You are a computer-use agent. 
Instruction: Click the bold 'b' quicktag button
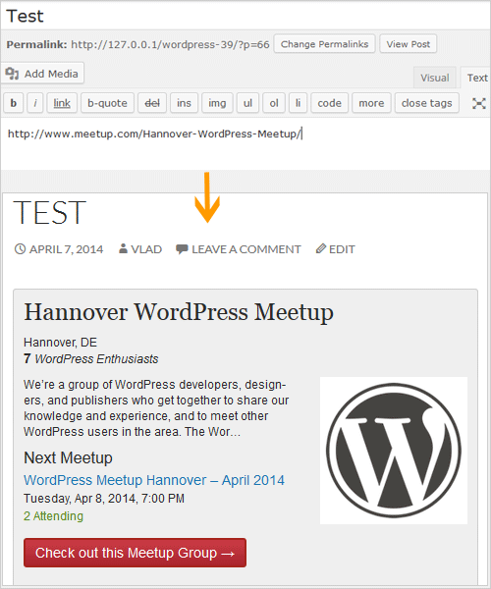point(14,103)
